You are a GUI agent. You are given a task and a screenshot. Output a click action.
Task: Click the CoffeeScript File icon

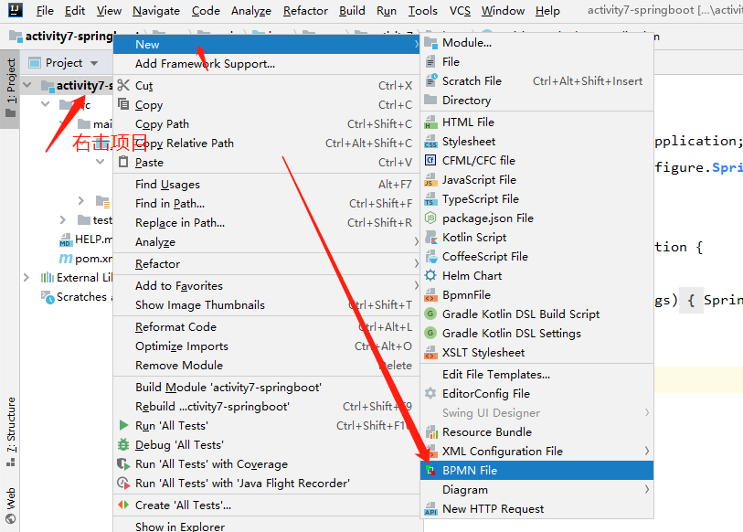click(430, 257)
